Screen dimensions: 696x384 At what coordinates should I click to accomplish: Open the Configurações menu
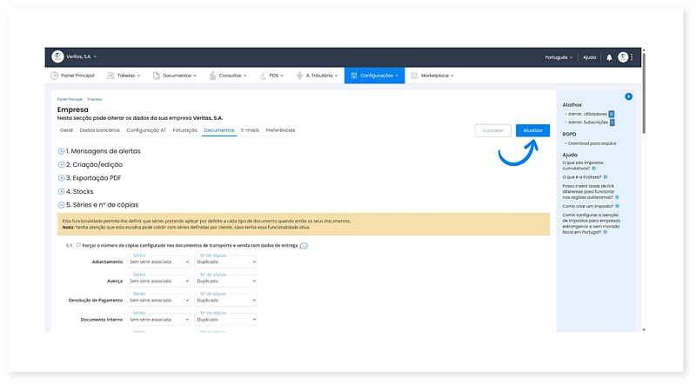coord(374,76)
